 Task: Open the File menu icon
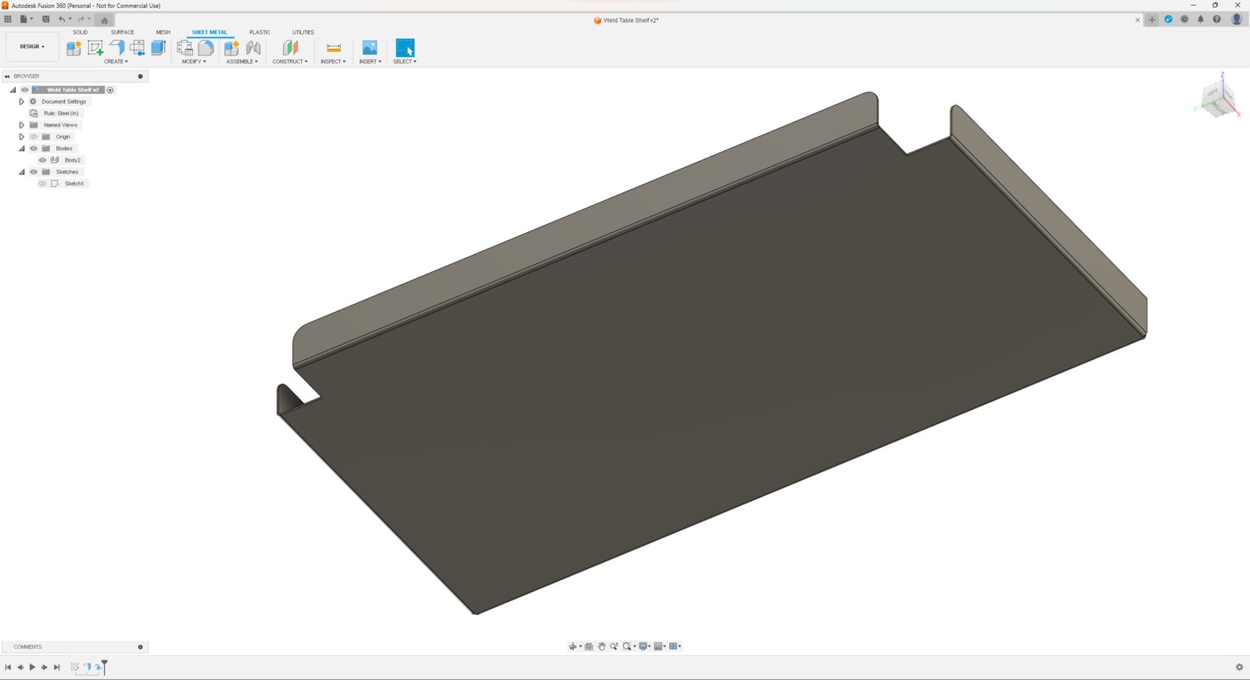coord(25,20)
